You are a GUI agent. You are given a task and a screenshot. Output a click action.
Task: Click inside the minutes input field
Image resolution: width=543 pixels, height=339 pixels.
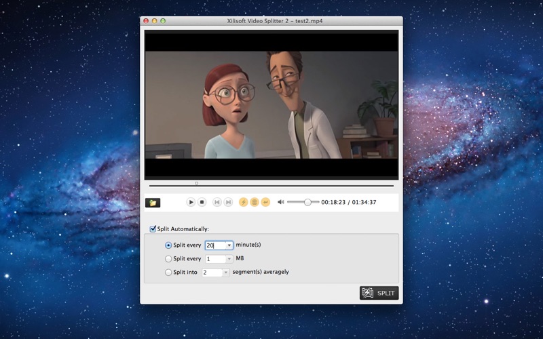tap(216, 245)
